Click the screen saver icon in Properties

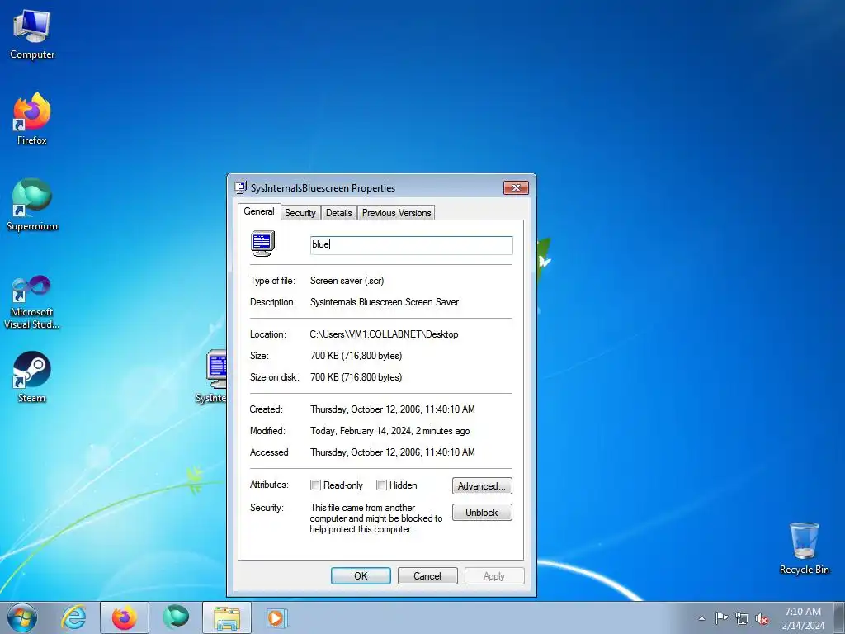pos(262,244)
